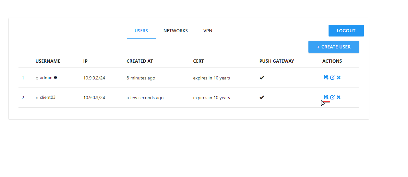The width and height of the screenshot is (408, 177).
Task: Click admin push gateway checkmark
Action: point(262,78)
